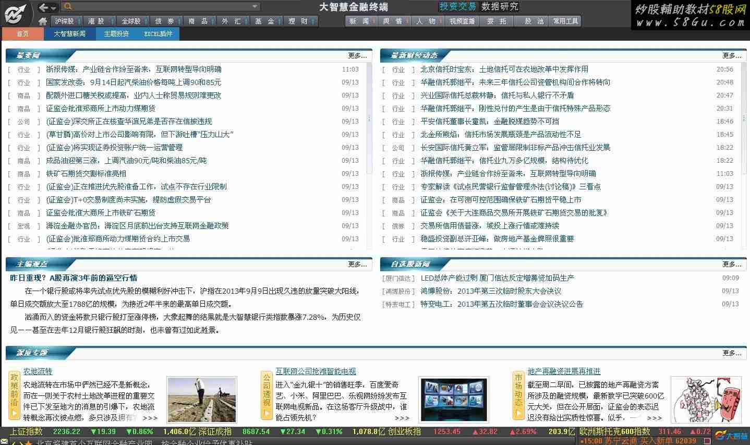Open news 证监会批准郑商所上市动力煤期货
This screenshot has height=445, width=750.
coord(101,109)
